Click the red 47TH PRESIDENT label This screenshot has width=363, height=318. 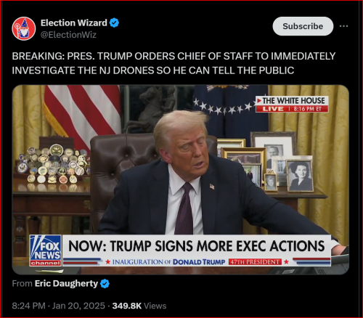click(x=255, y=262)
